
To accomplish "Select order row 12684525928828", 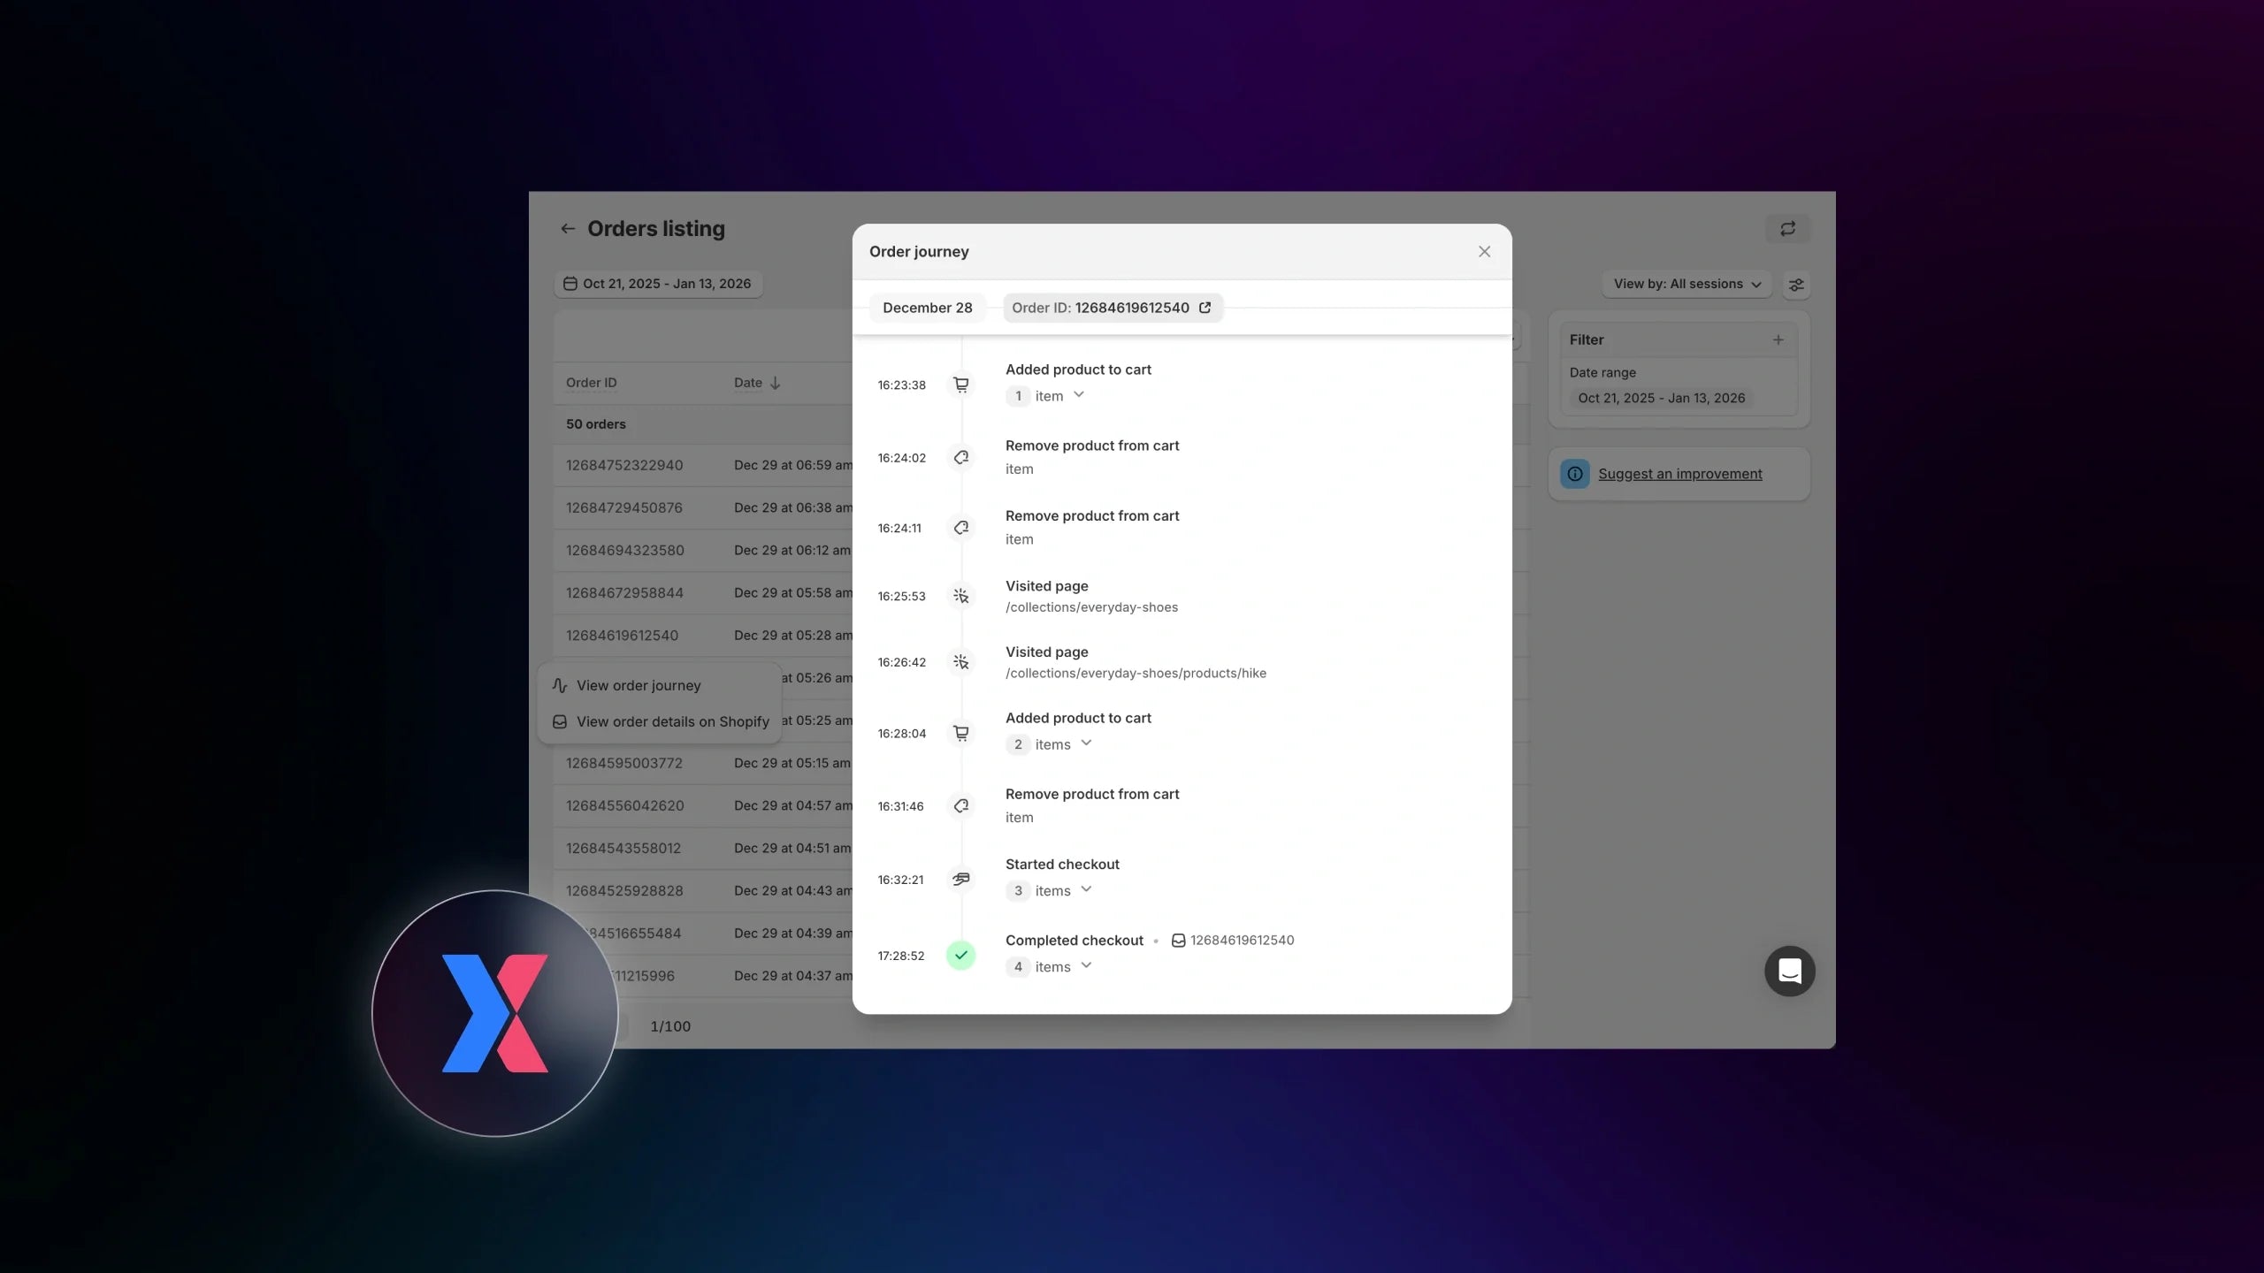I will tap(704, 890).
